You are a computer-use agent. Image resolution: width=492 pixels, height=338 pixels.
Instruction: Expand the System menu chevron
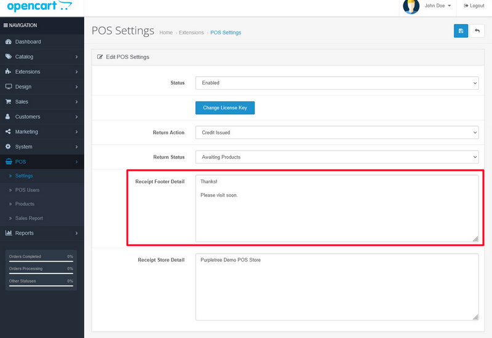click(76, 147)
